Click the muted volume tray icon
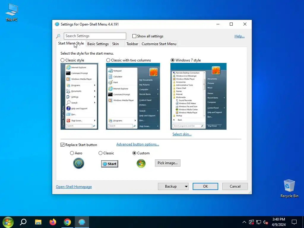304x228 pixels. [x=266, y=222]
